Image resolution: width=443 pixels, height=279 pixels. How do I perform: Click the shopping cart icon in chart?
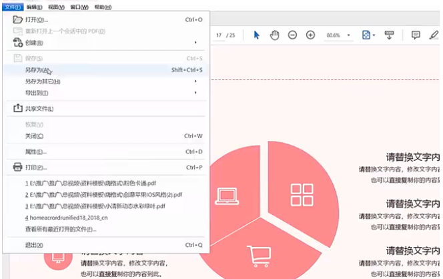259,256
